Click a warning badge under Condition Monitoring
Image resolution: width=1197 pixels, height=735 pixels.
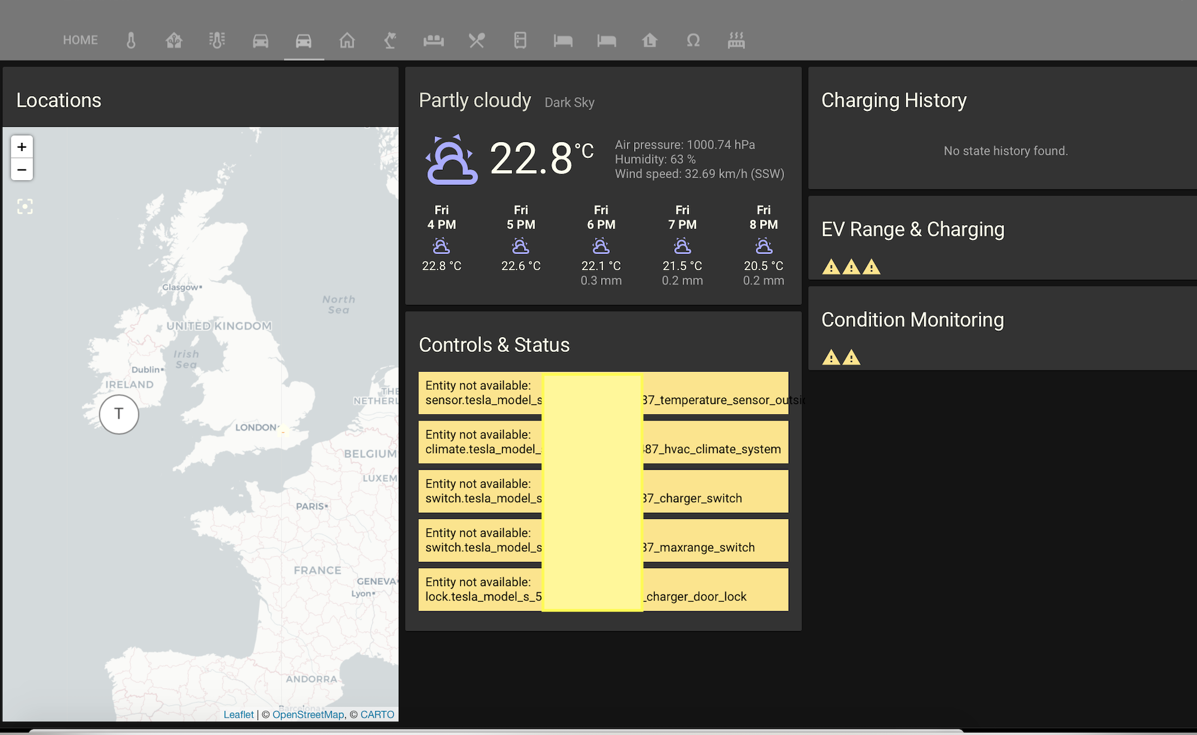pyautogui.click(x=830, y=357)
